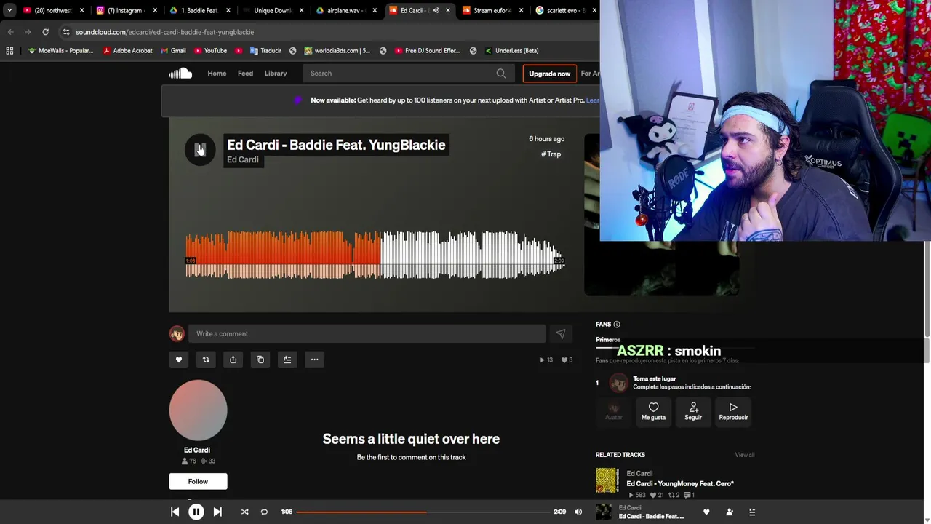
Task: Open the MoeWalls bookmark
Action: 60,51
